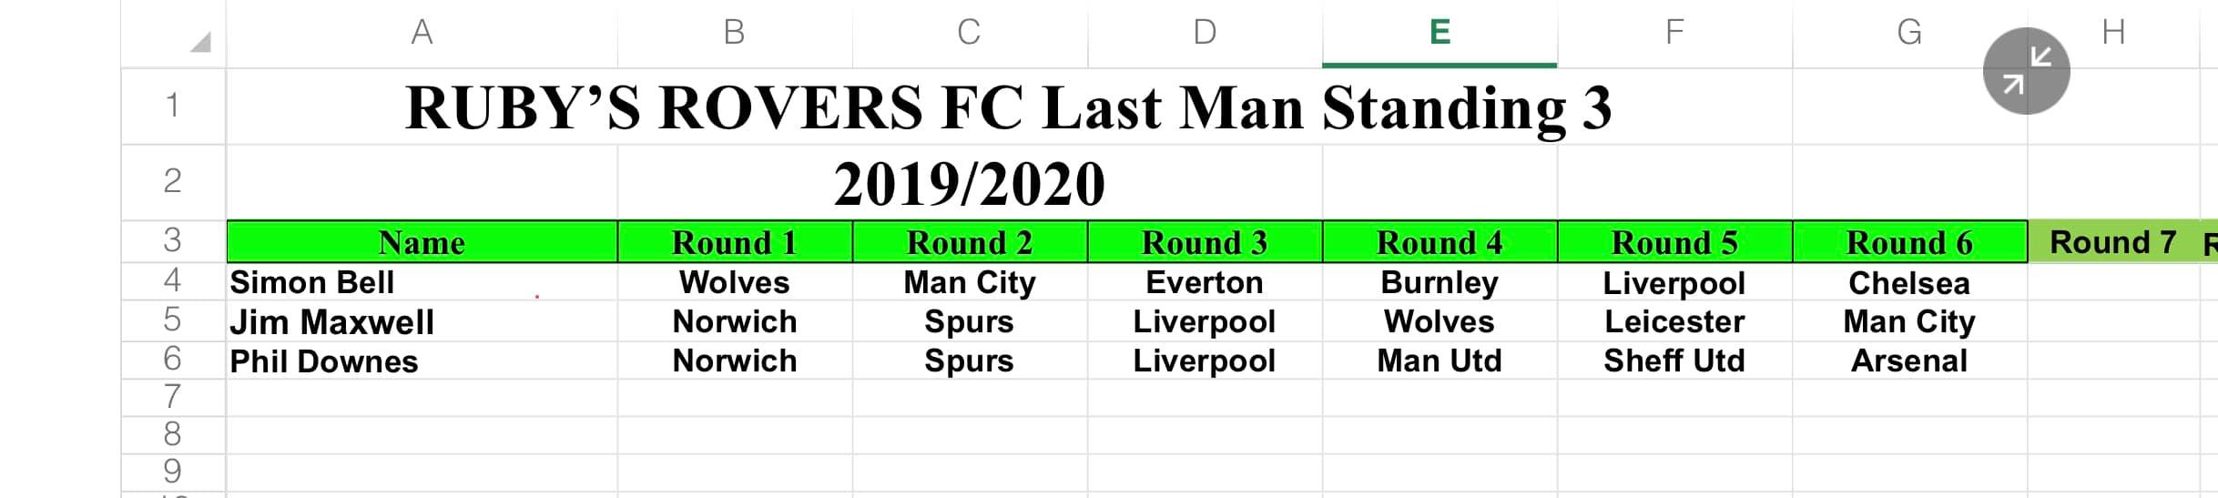The height and width of the screenshot is (498, 2218).
Task: Click the Simon Bell name cell
Action: click(x=422, y=282)
